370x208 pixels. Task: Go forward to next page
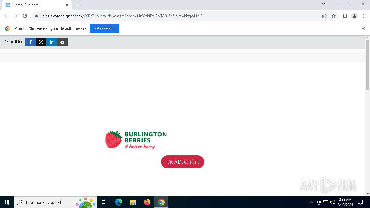(x=16, y=16)
